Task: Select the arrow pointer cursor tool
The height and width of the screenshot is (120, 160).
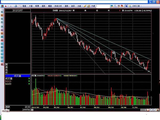Action: point(126,6)
